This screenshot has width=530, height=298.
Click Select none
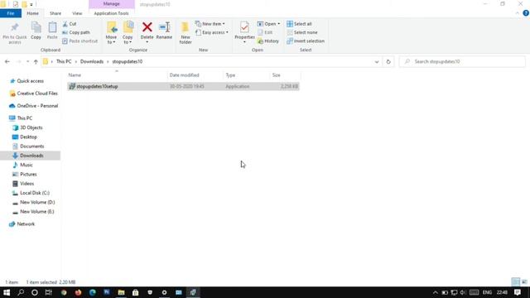tap(302, 32)
